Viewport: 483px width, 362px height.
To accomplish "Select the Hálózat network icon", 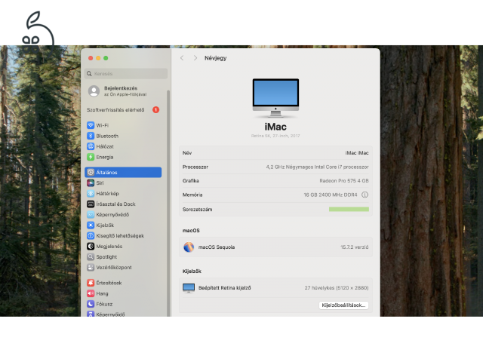I will (x=91, y=146).
